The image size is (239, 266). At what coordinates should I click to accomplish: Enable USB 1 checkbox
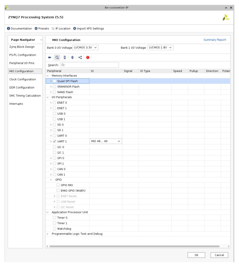pos(54,119)
